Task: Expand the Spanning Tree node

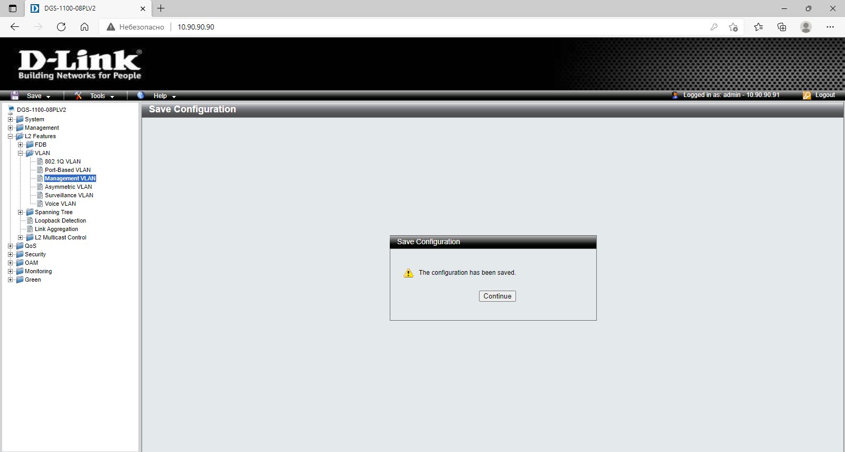Action: 21,212
